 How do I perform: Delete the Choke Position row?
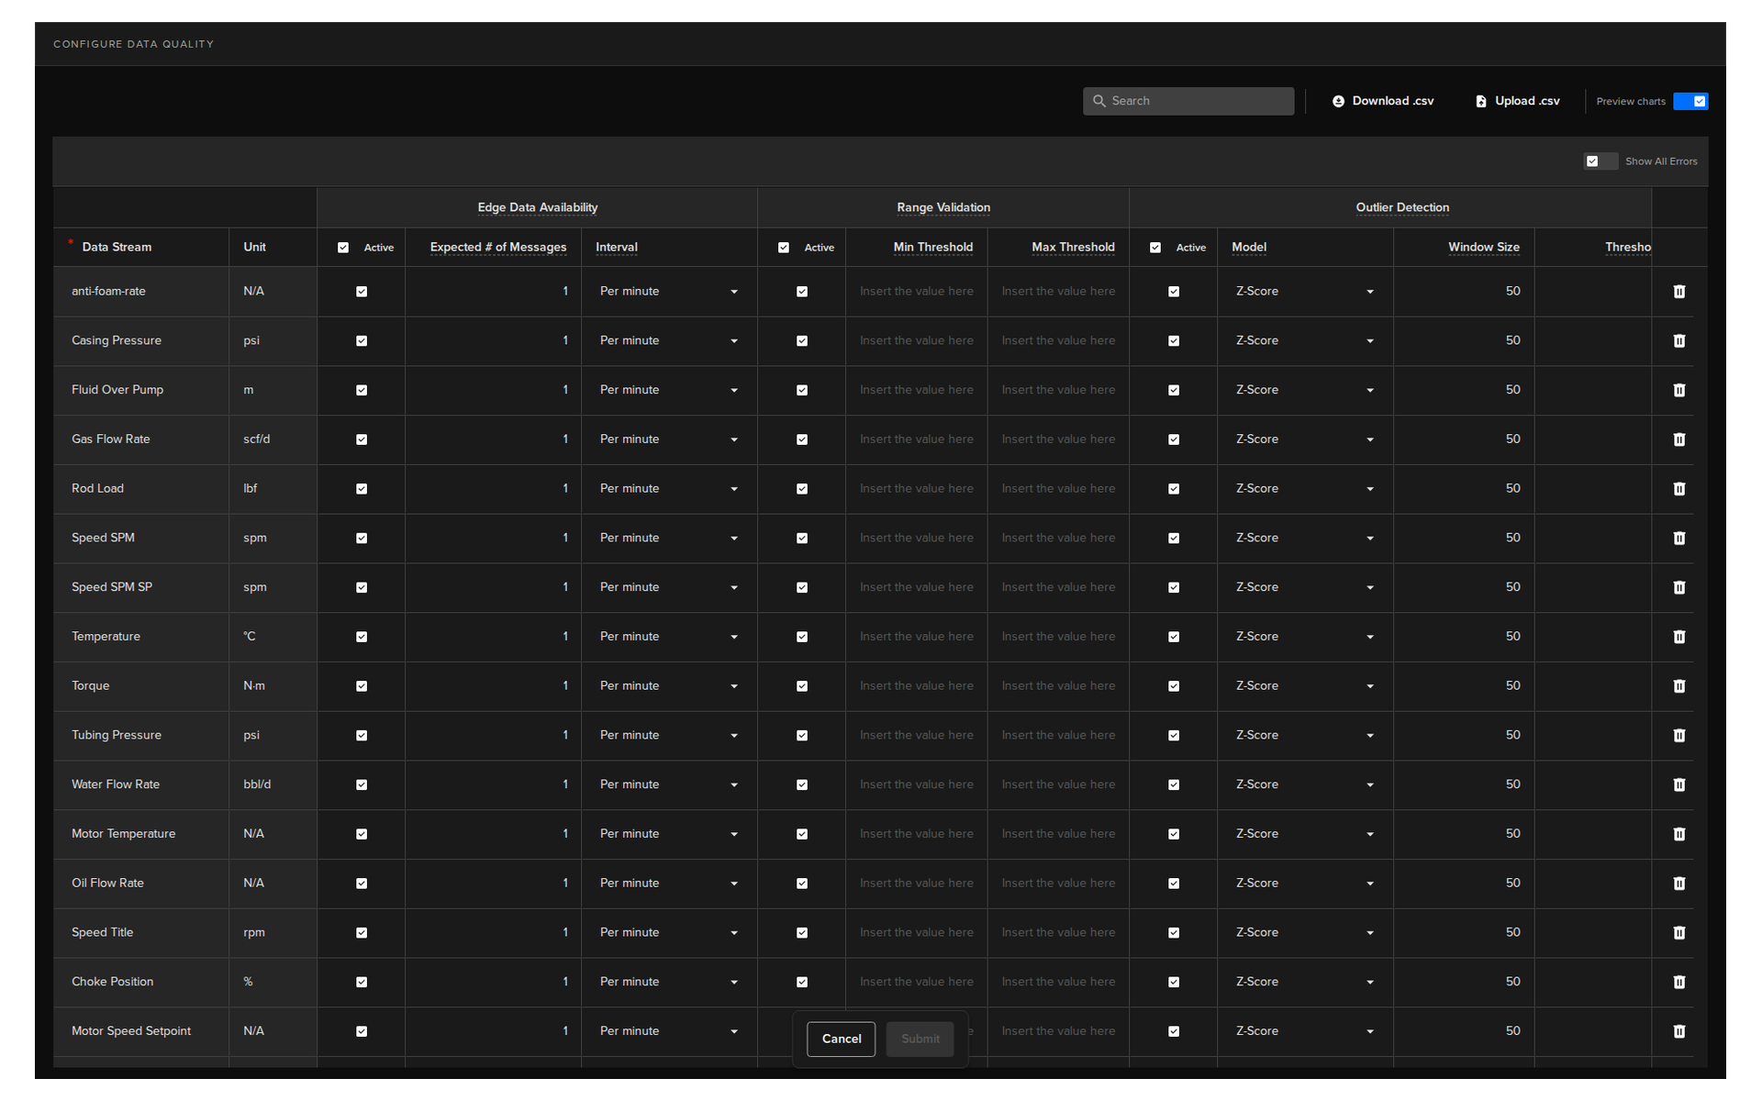tap(1678, 982)
